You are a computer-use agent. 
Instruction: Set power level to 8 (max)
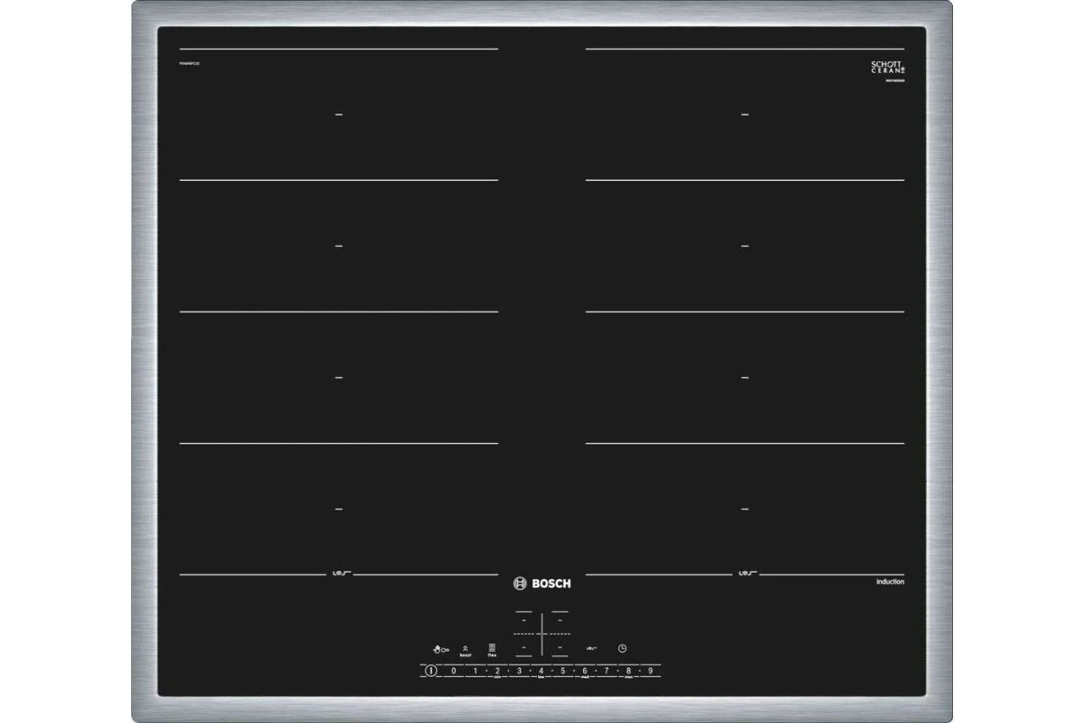pos(628,671)
